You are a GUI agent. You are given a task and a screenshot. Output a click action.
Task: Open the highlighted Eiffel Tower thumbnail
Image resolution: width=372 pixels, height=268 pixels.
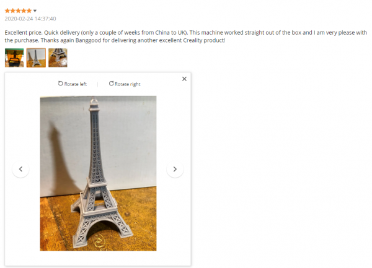click(36, 58)
